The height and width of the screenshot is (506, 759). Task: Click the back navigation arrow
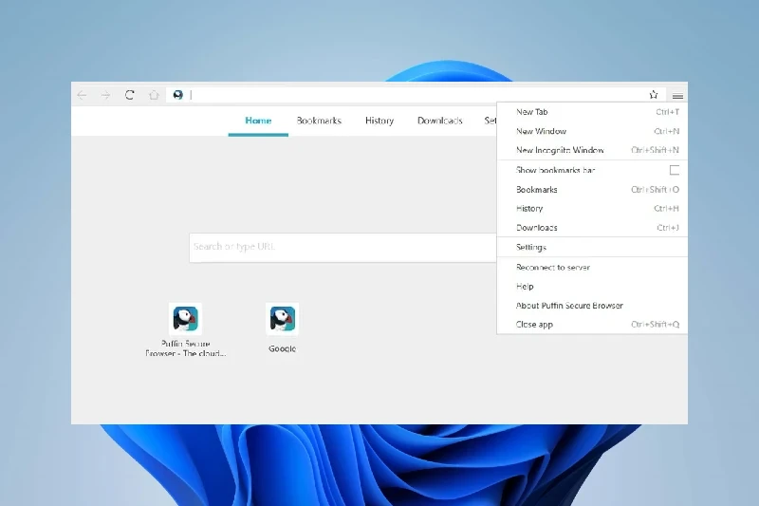click(82, 95)
